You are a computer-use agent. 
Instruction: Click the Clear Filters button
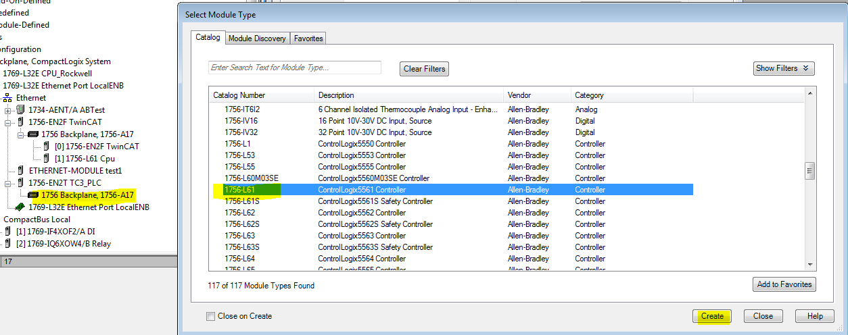[x=424, y=69]
